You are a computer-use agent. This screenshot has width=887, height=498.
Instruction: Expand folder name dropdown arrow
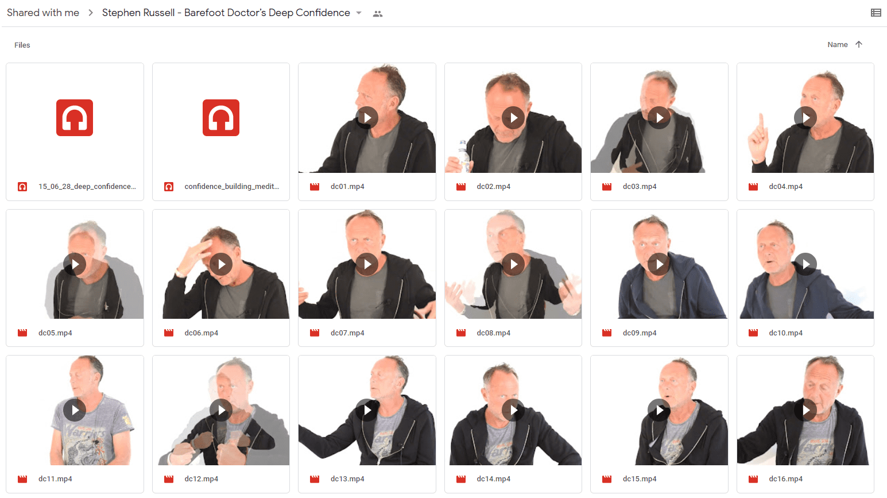[359, 13]
